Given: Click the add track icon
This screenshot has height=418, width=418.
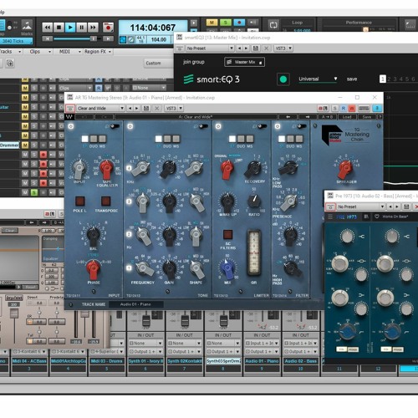Looking at the screenshot, I should (10, 64).
